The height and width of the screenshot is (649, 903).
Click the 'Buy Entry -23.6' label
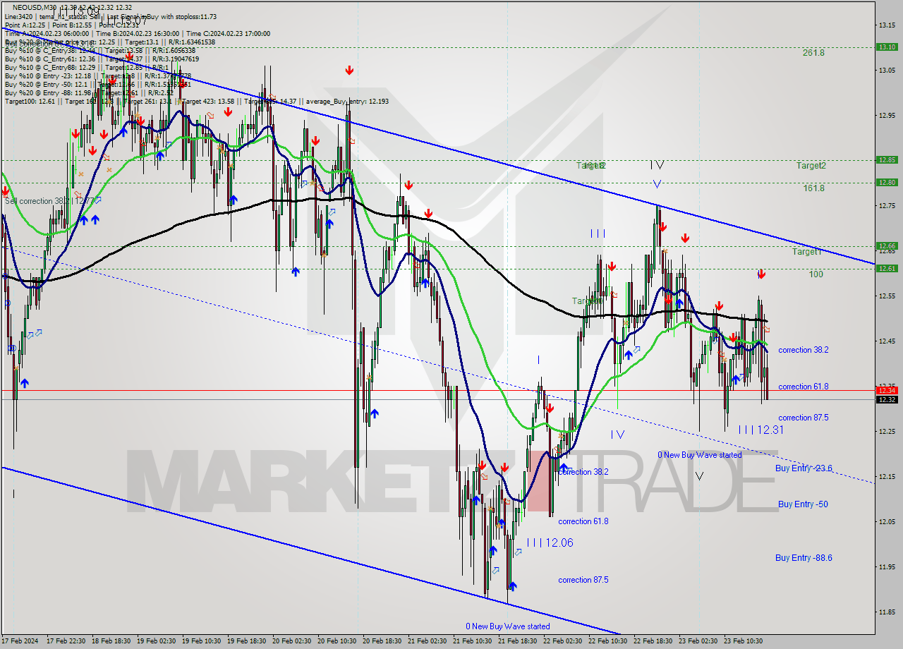804,468
